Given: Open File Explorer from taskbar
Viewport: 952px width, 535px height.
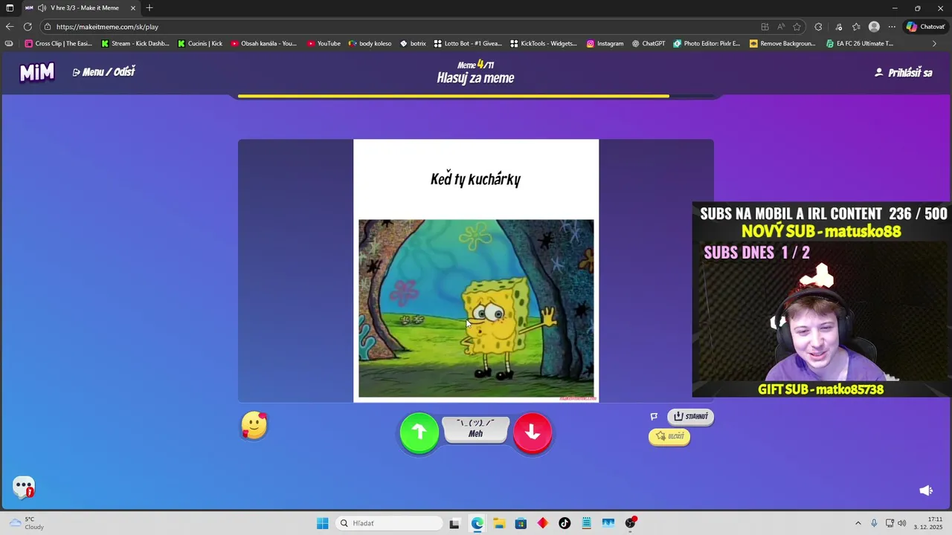Looking at the screenshot, I should pyautogui.click(x=498, y=523).
